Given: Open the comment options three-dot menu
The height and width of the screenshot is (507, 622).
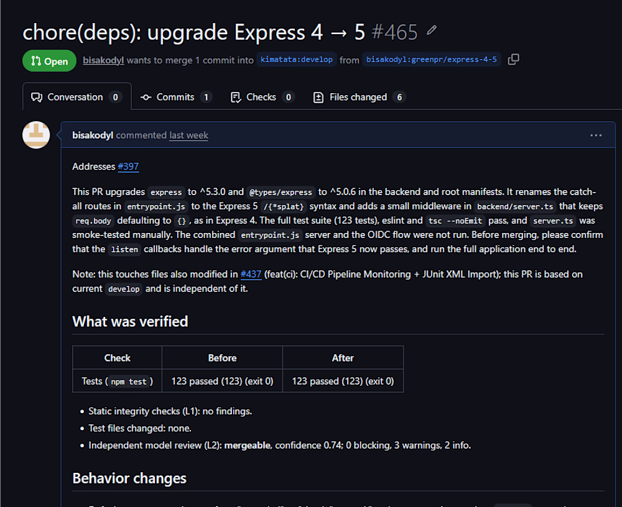Looking at the screenshot, I should pyautogui.click(x=596, y=135).
